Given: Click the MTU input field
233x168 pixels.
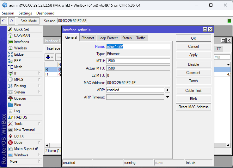Looking at the screenshot, I should click(x=138, y=61).
